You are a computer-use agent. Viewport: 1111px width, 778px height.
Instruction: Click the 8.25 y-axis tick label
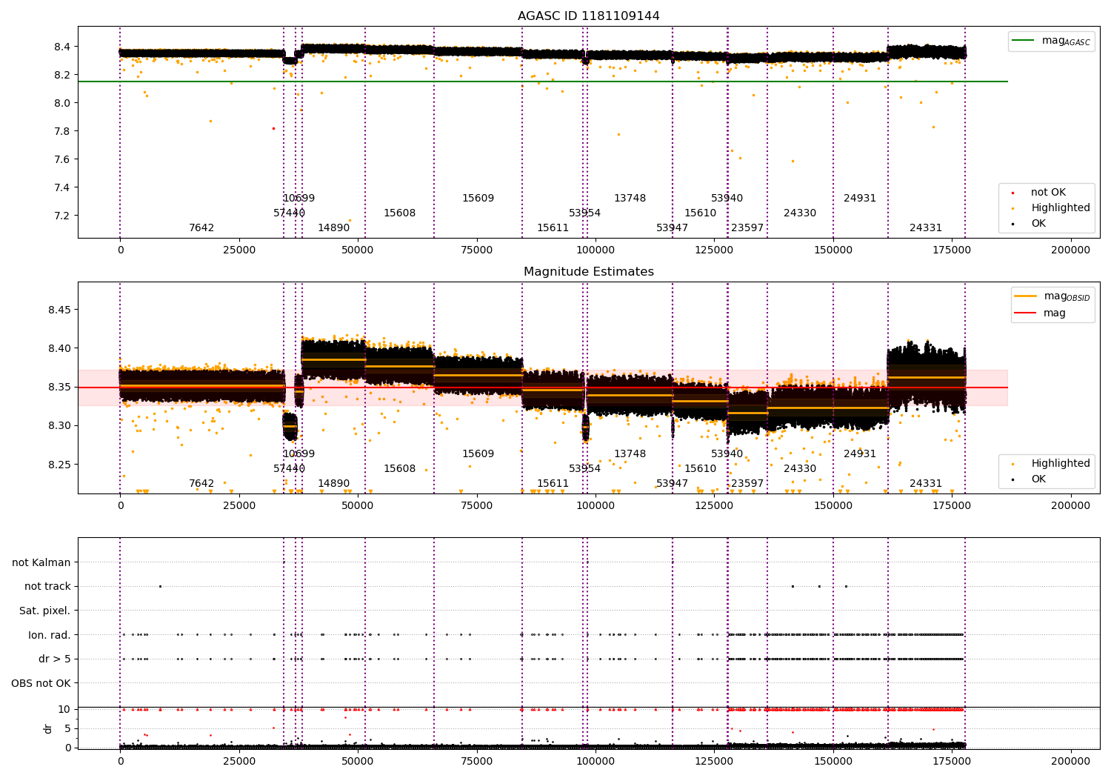click(x=59, y=465)
